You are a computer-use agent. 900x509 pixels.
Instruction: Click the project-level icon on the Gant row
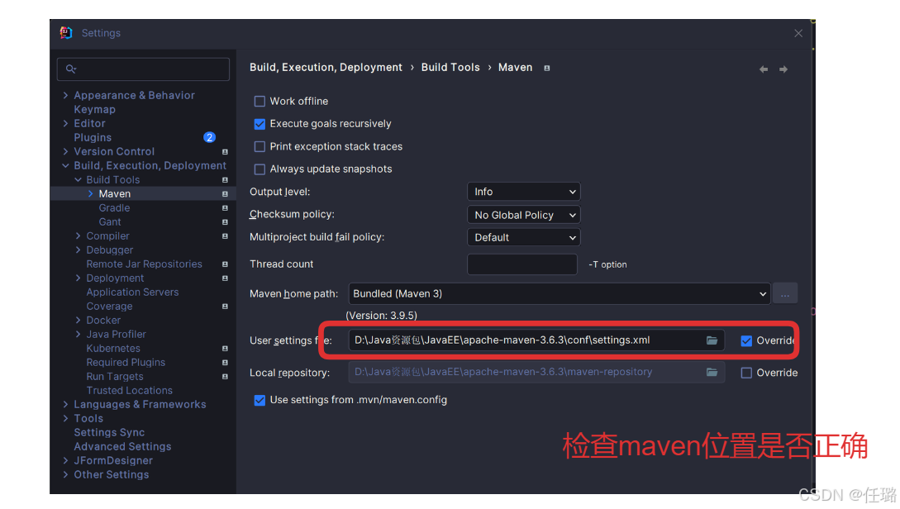coord(225,222)
